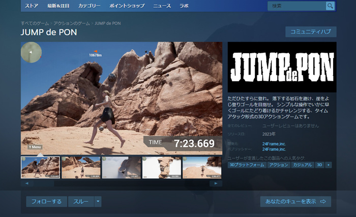356x217 pixels.
Task: Select the アクション tag
Action: (279, 165)
